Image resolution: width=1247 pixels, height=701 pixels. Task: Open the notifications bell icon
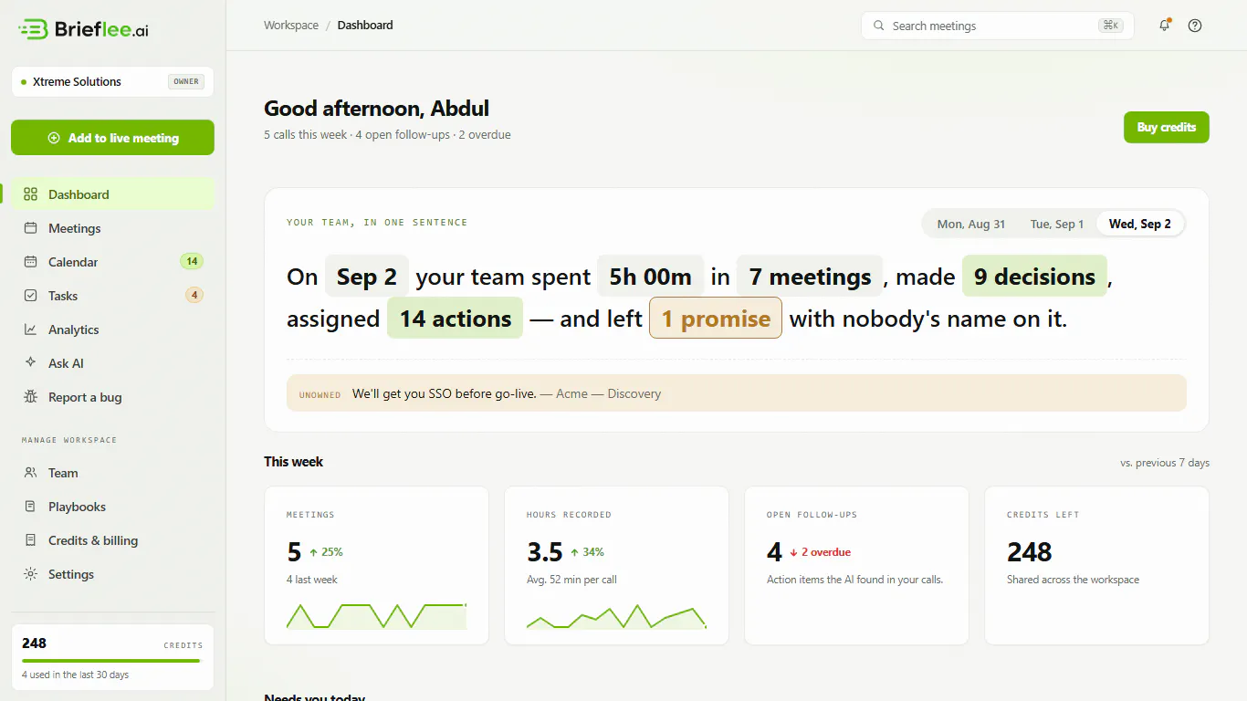1165,26
